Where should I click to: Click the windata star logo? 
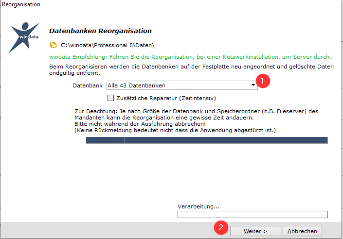click(24, 37)
